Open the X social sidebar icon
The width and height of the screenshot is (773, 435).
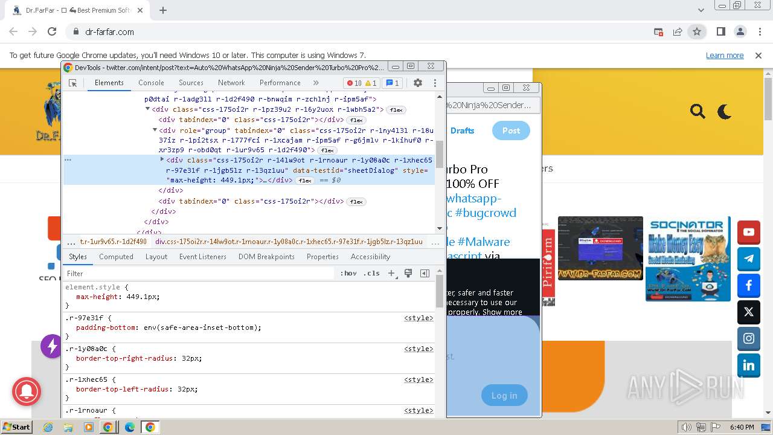click(x=749, y=312)
